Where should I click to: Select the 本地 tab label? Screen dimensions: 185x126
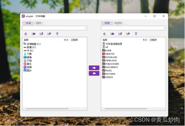click(28, 23)
